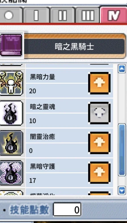Click the scrollbar up arrow button
This screenshot has height=223, width=127.
[x=122, y=69]
